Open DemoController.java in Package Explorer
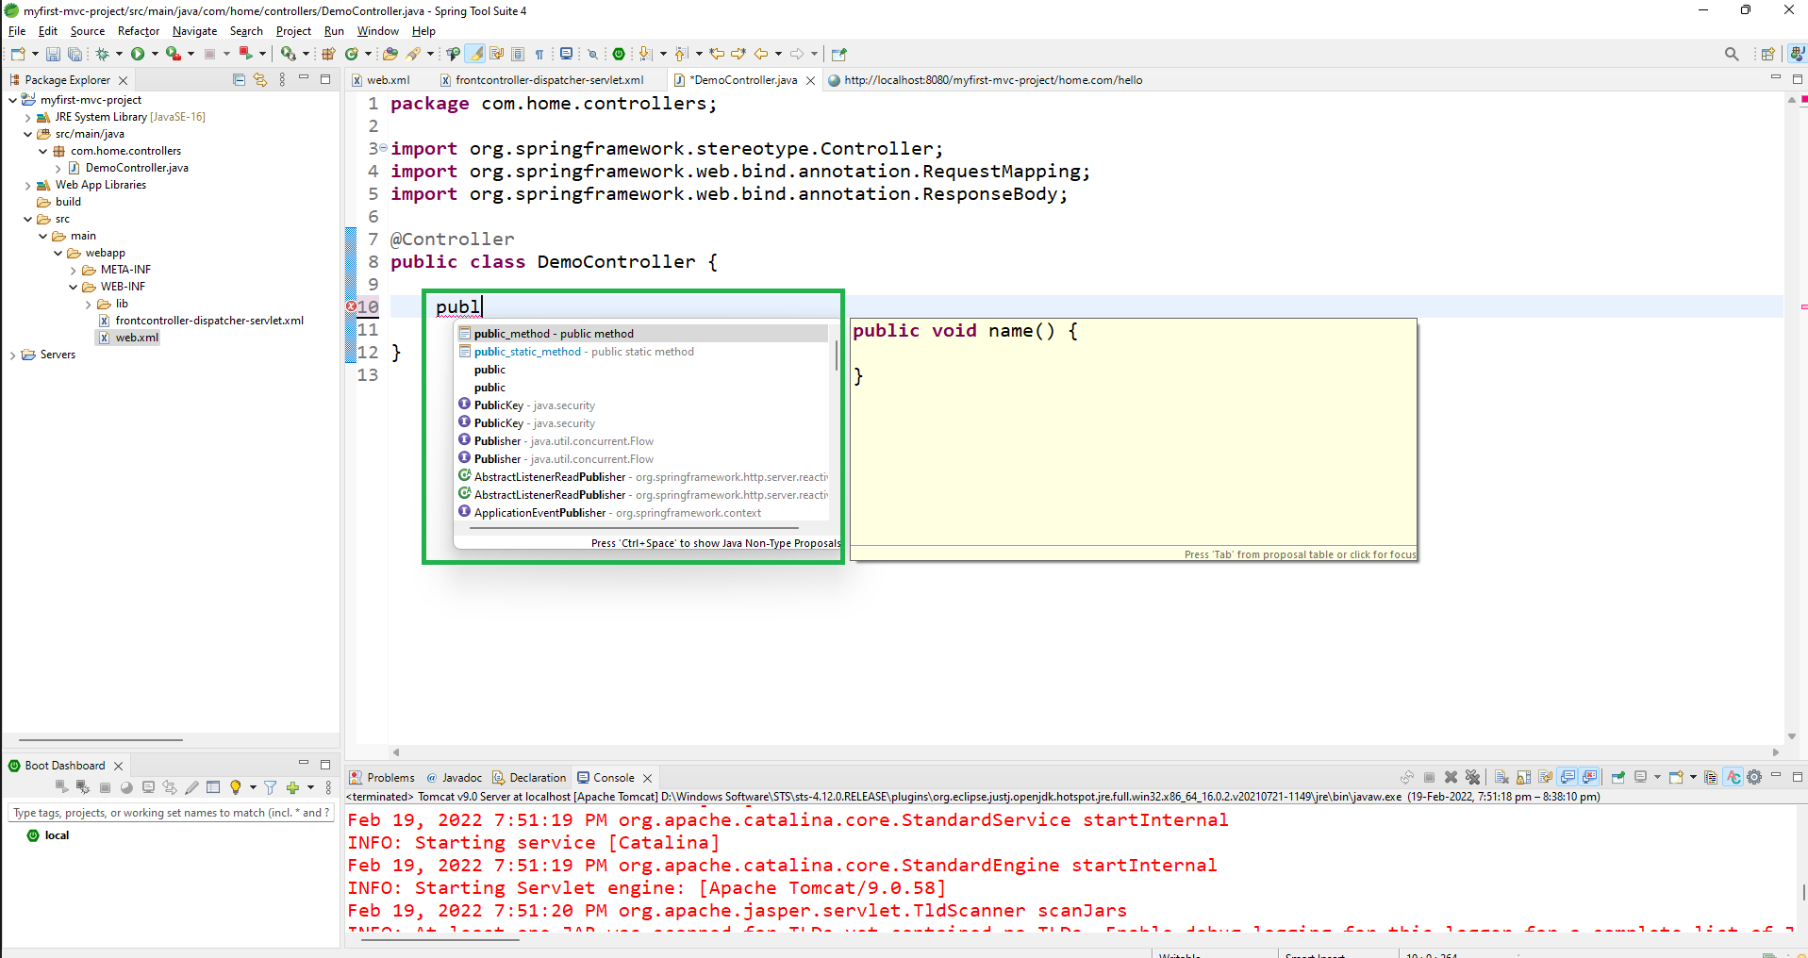The image size is (1808, 958). [137, 168]
